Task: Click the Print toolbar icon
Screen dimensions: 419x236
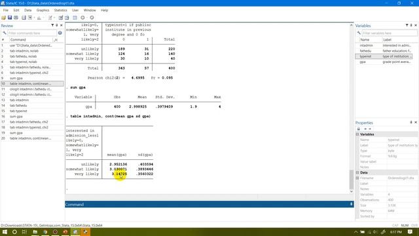Action: point(16,18)
